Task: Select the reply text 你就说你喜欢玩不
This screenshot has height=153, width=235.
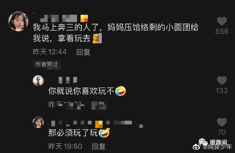Action: coord(81,91)
